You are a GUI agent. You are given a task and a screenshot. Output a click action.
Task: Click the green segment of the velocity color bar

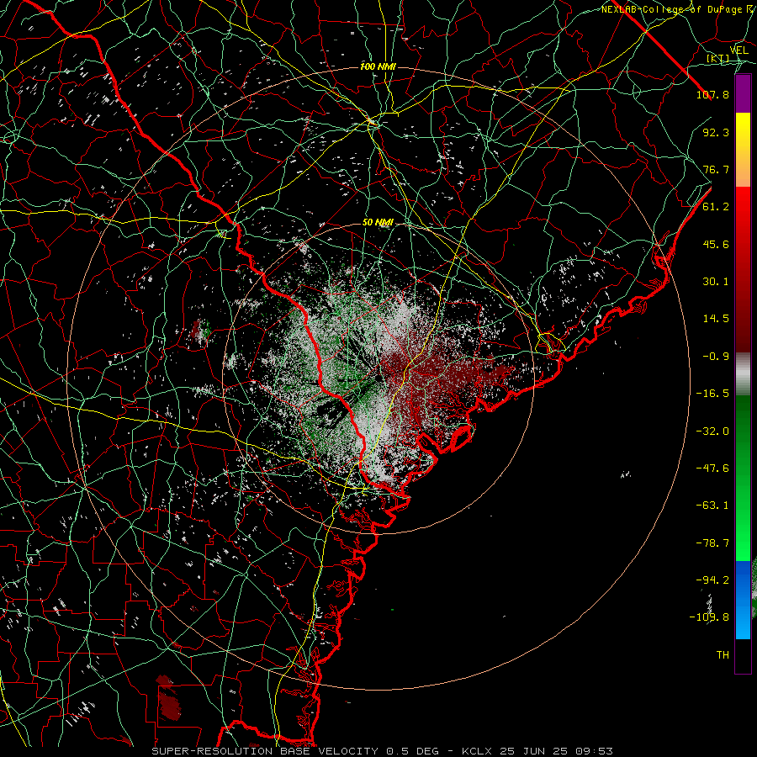pyautogui.click(x=743, y=478)
